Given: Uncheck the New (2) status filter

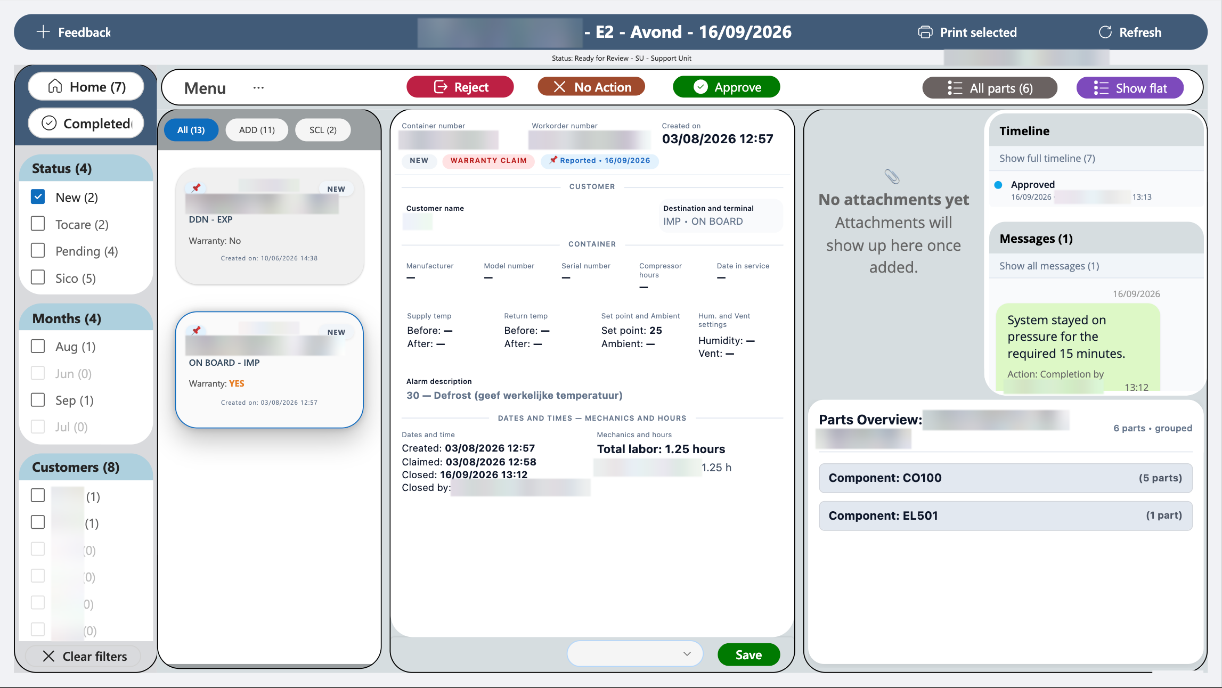Looking at the screenshot, I should tap(38, 196).
